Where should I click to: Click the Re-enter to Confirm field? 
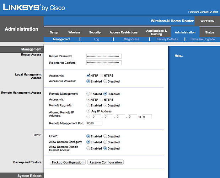[x=104, y=63]
